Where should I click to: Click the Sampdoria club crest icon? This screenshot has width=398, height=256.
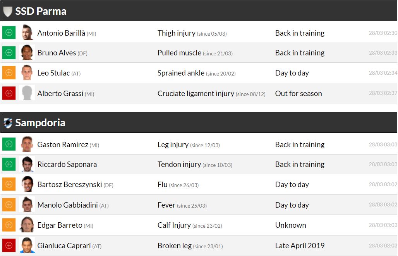coord(8,123)
